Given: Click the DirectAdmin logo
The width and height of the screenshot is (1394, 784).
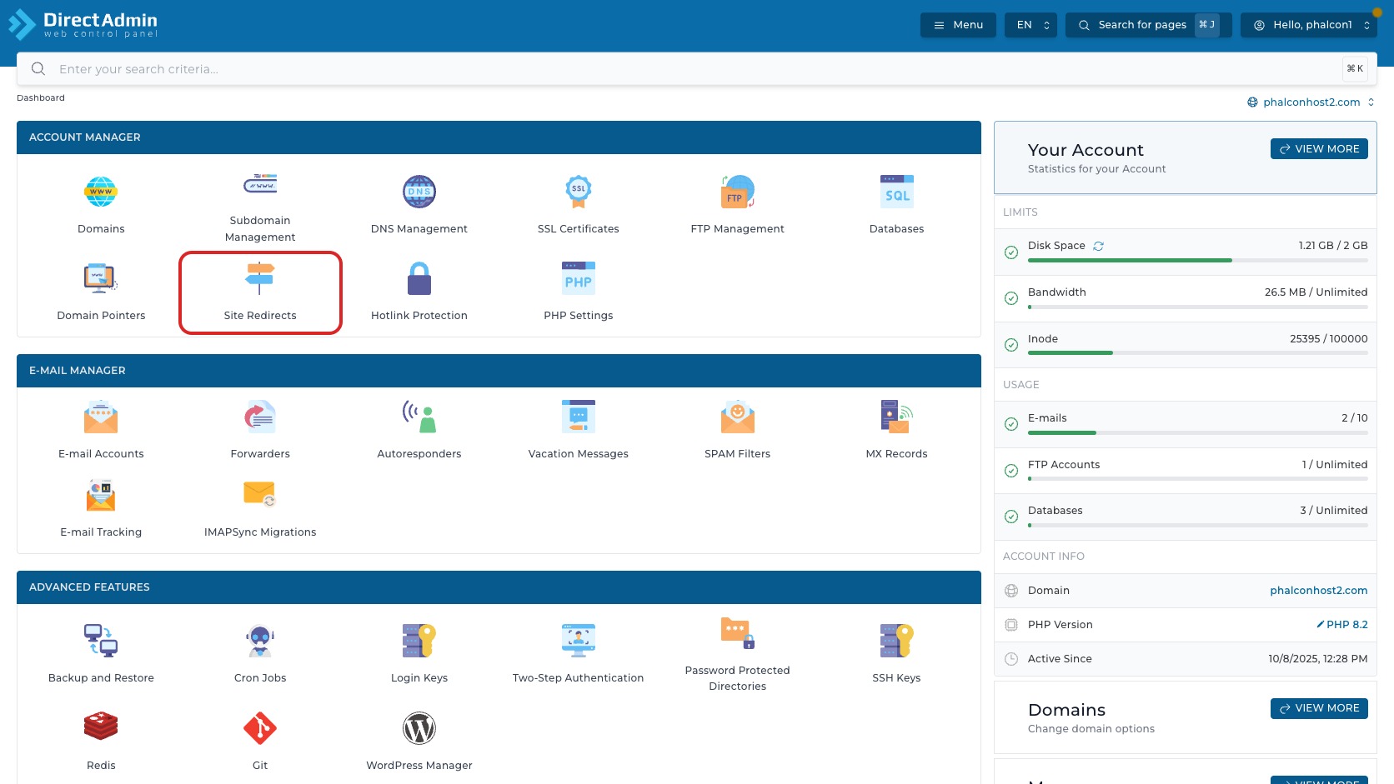Looking at the screenshot, I should tap(83, 25).
